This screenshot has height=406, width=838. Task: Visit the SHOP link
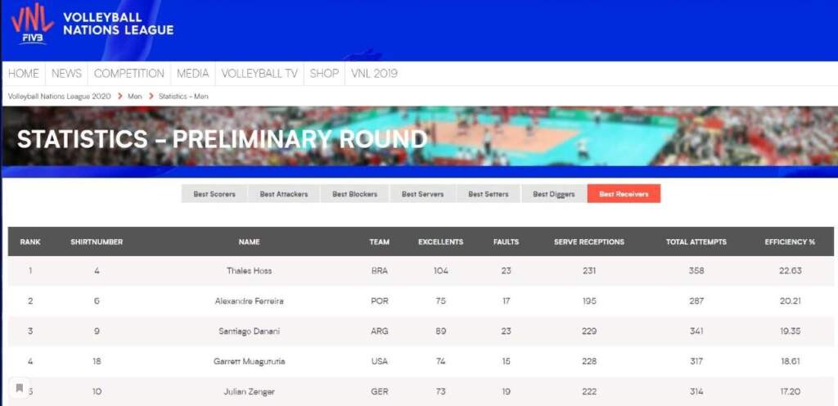coord(324,74)
